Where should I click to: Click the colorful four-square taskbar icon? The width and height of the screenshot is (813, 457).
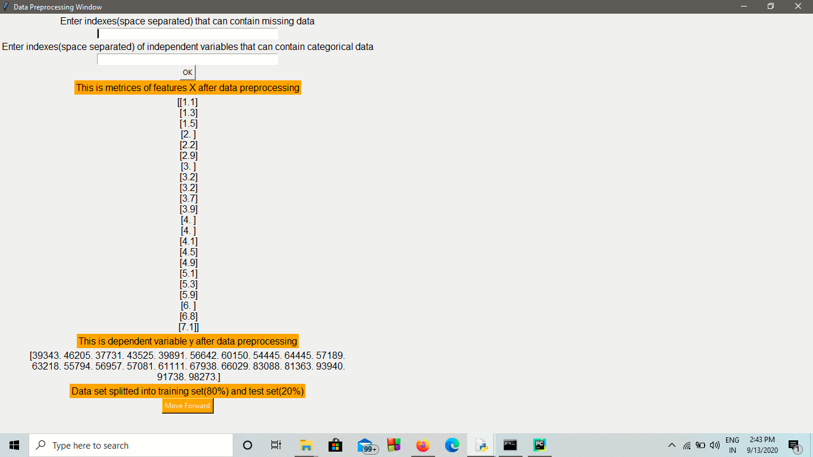[x=393, y=445]
